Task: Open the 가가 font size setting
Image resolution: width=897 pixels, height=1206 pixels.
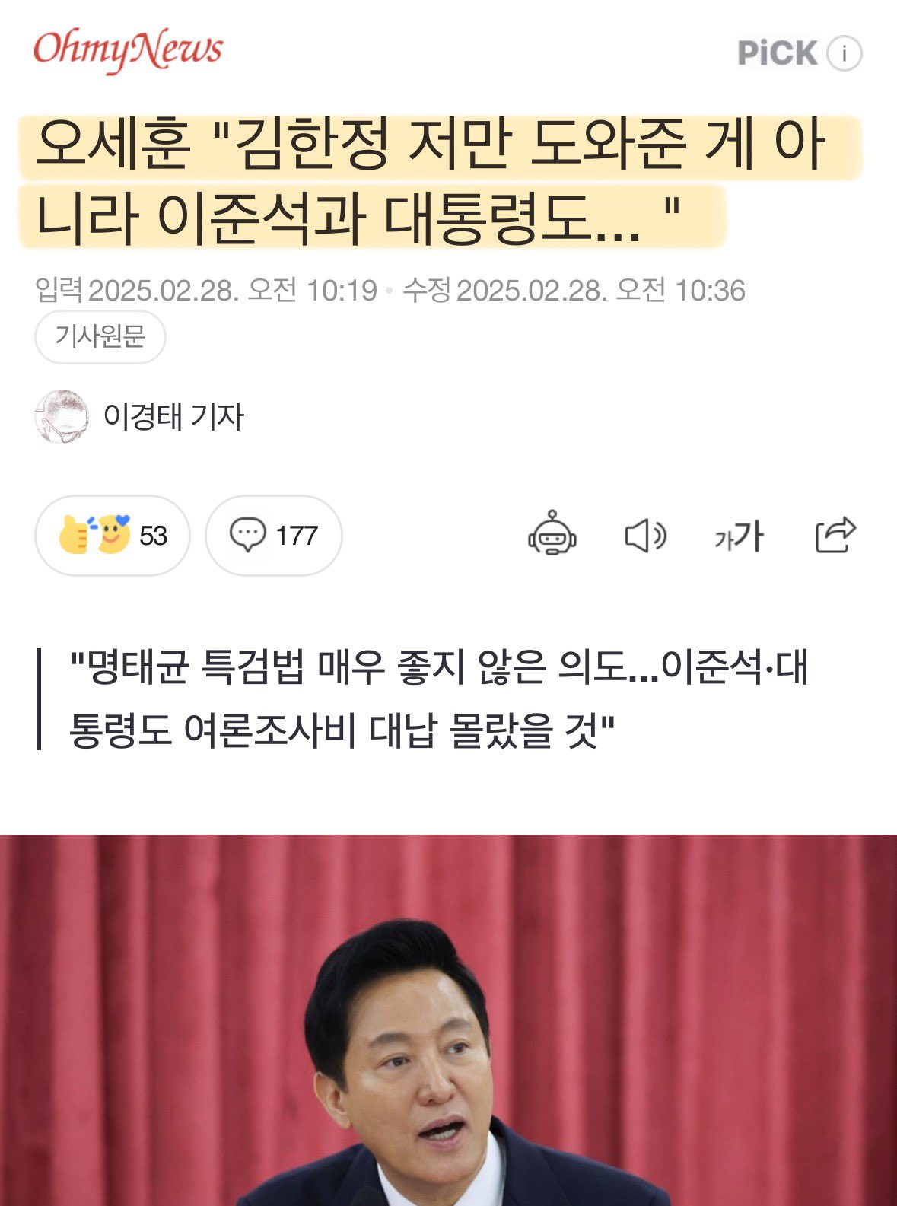Action: (739, 536)
